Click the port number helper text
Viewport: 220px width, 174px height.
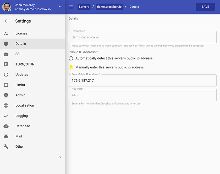click(x=106, y=103)
